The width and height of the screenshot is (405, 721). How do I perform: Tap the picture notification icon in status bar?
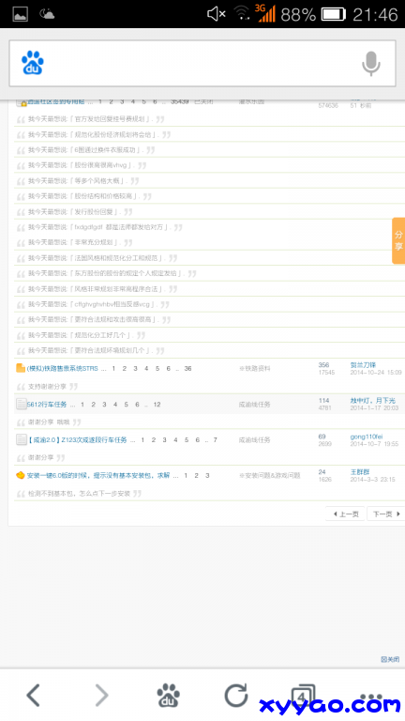pyautogui.click(x=20, y=14)
